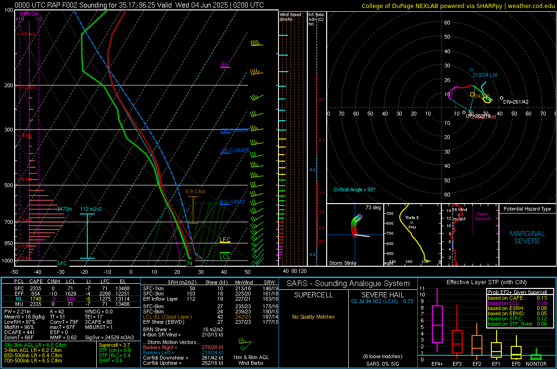Click the DN=261/42 hodograph marker label
Screen dimensions: 557x369
pyautogui.click(x=516, y=102)
